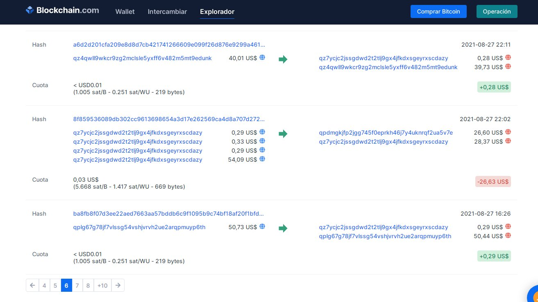Click green arrow in 22:11 transaction
This screenshot has width=538, height=302.
click(283, 59)
